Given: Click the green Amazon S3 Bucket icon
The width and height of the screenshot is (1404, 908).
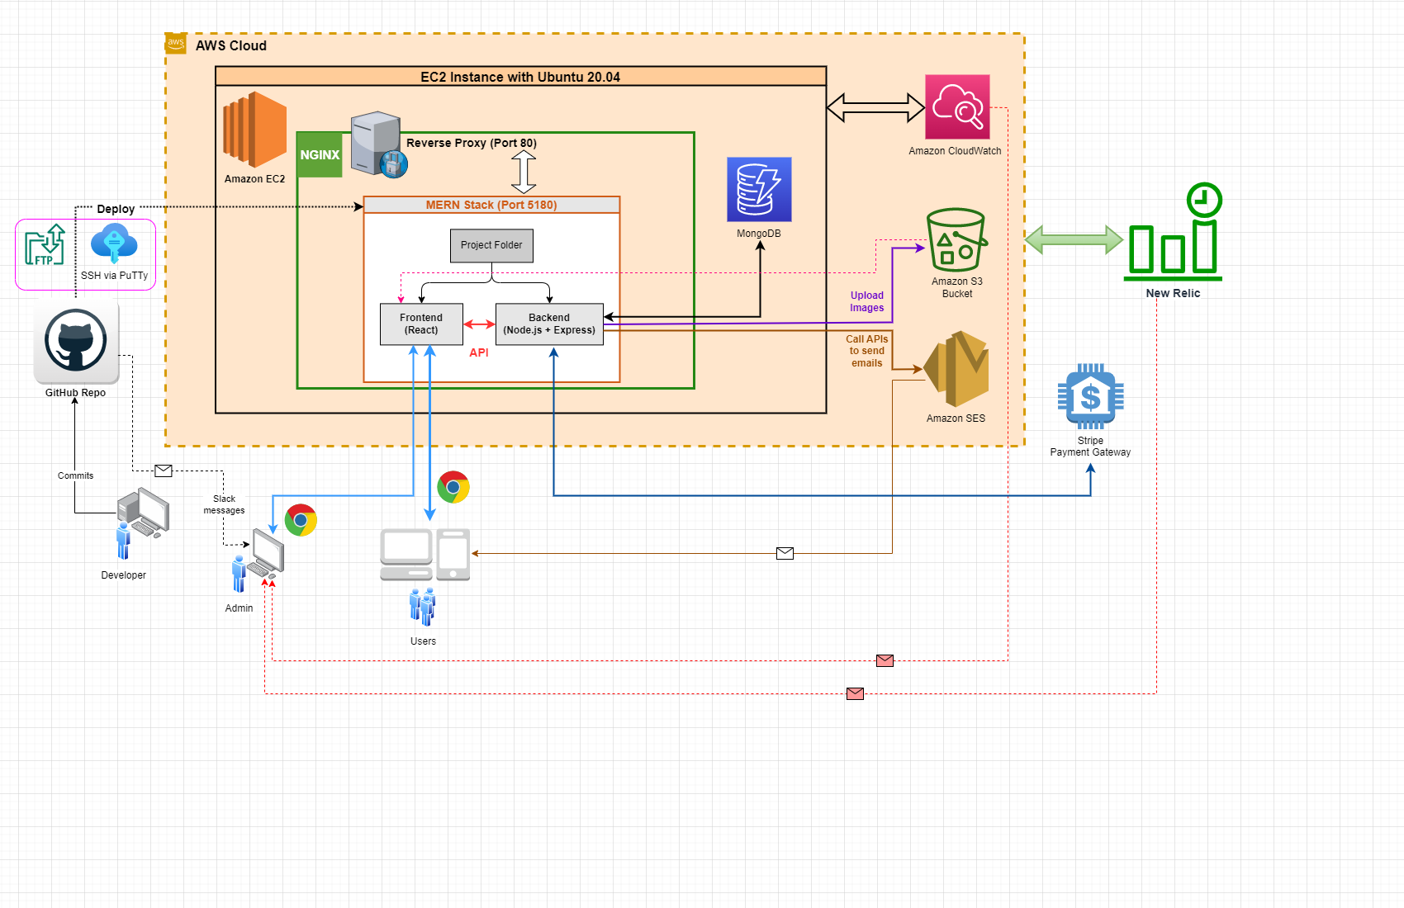Looking at the screenshot, I should [x=957, y=239].
